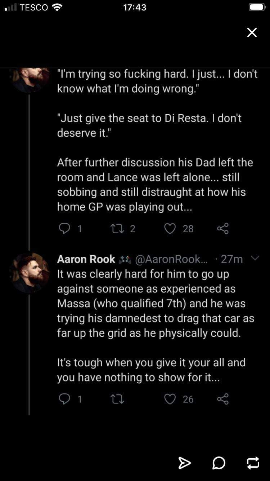Tap the partially visible avatar on the upper tweet
Image resolution: width=270 pixels, height=481 pixels.
29,79
